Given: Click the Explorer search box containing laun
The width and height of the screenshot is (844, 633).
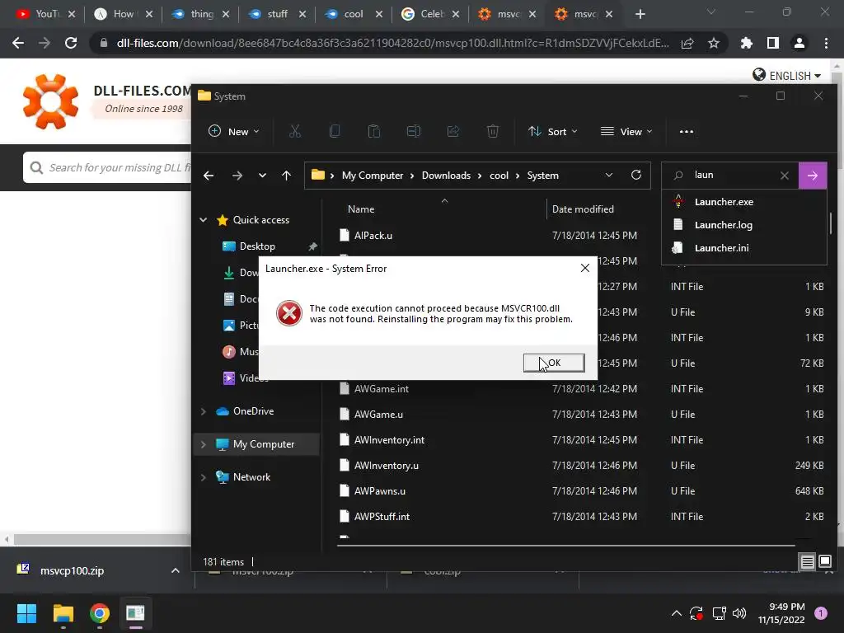Looking at the screenshot, I should pyautogui.click(x=732, y=176).
